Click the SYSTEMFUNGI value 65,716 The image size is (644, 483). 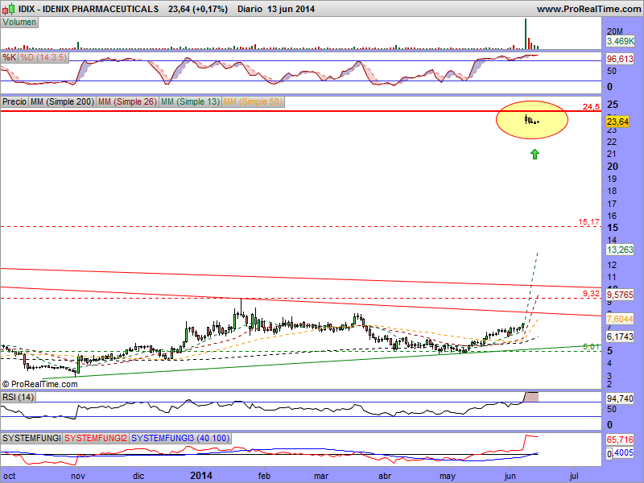pyautogui.click(x=620, y=440)
